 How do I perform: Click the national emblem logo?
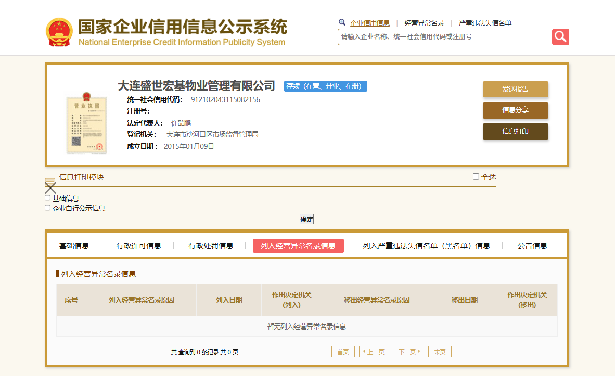[59, 32]
